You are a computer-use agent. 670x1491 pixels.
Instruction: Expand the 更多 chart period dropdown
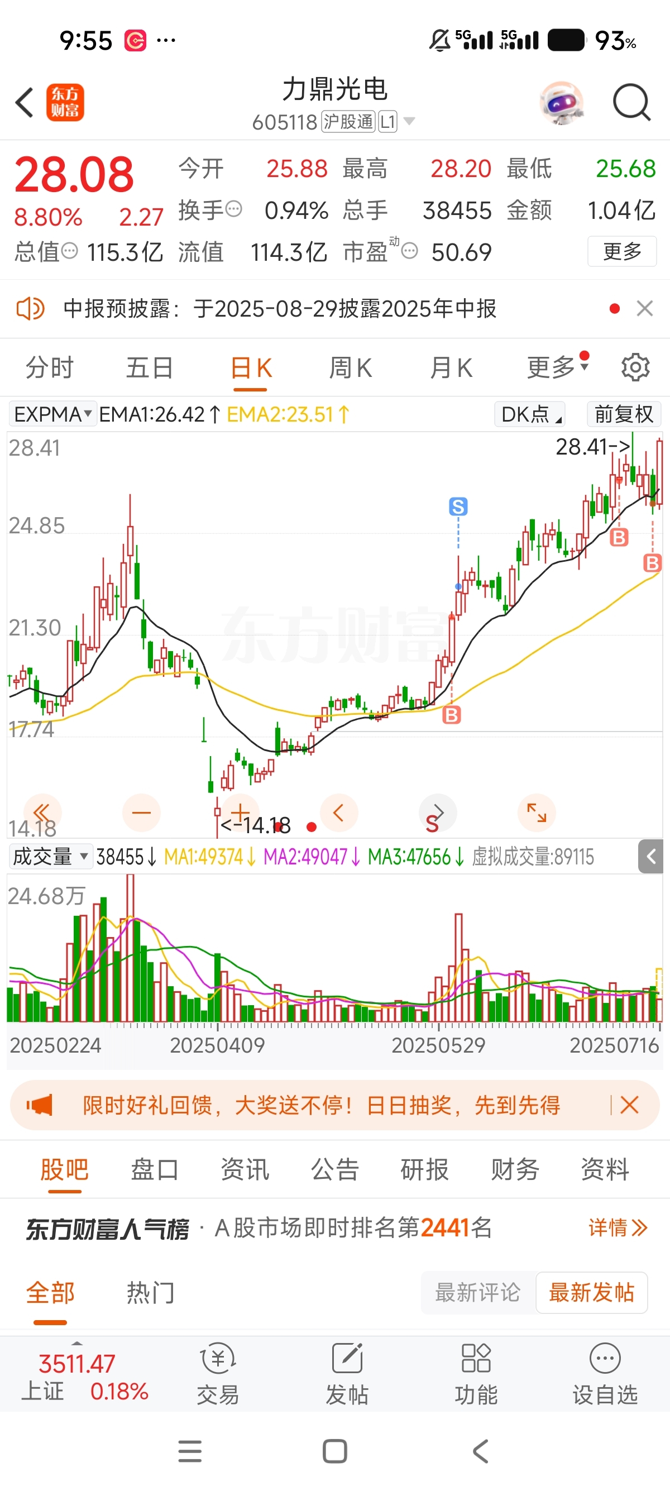[557, 366]
